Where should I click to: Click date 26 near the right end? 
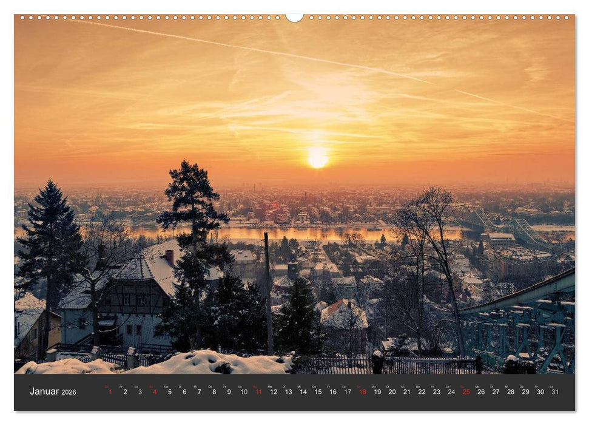480,391
